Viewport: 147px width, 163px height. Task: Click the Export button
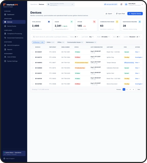tap(109, 14)
